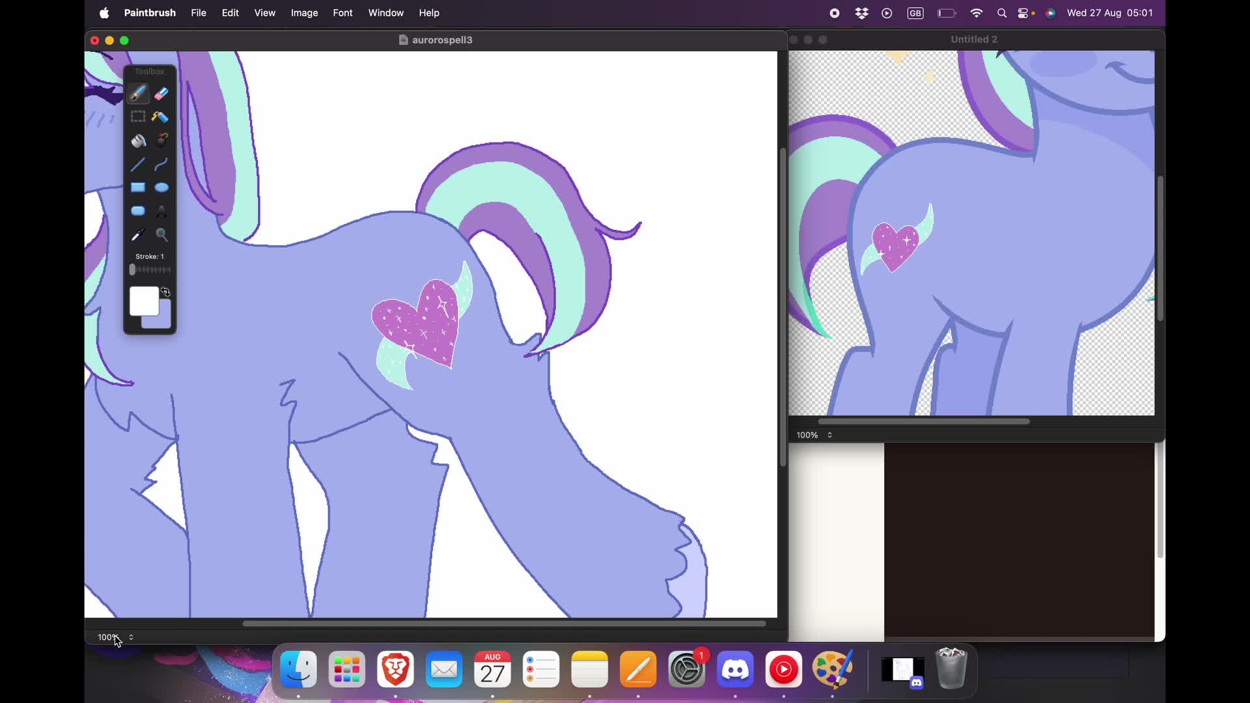The image size is (1250, 703).
Task: Click aurorospell3 horizontal scrollbar
Action: coord(503,624)
